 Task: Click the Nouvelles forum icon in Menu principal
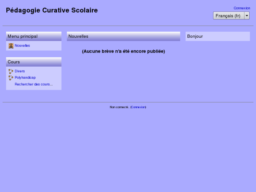point(11,46)
